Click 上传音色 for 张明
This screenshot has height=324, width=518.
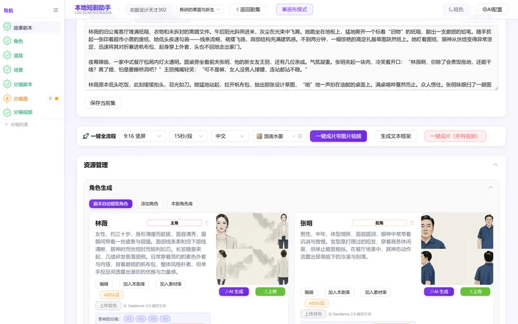click(313, 314)
